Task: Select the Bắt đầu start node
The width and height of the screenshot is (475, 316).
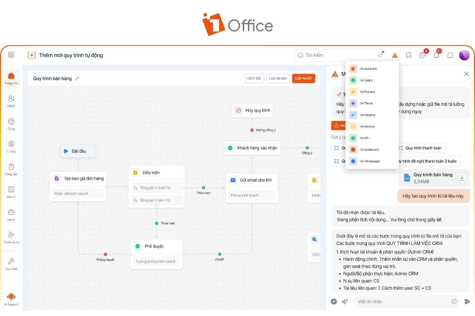Action: click(x=78, y=151)
